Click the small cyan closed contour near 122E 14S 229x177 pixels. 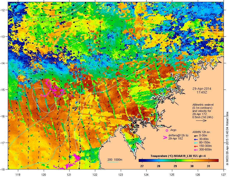[92, 64]
